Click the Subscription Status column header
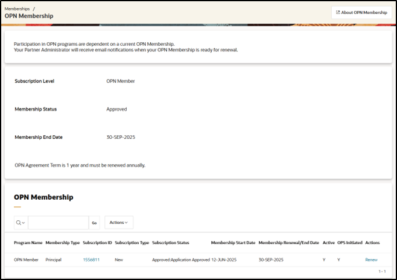397x280 pixels. point(171,243)
